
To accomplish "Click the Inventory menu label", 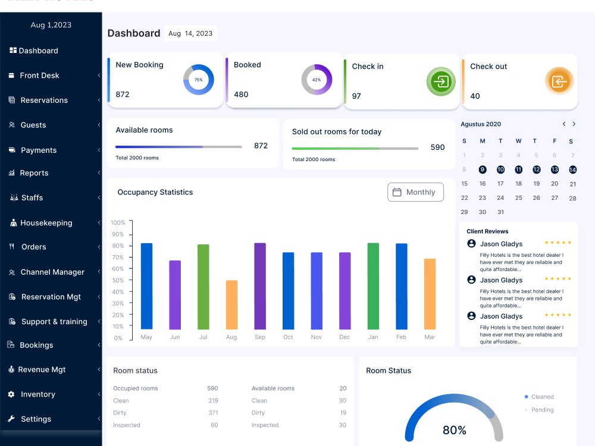I will (38, 394).
